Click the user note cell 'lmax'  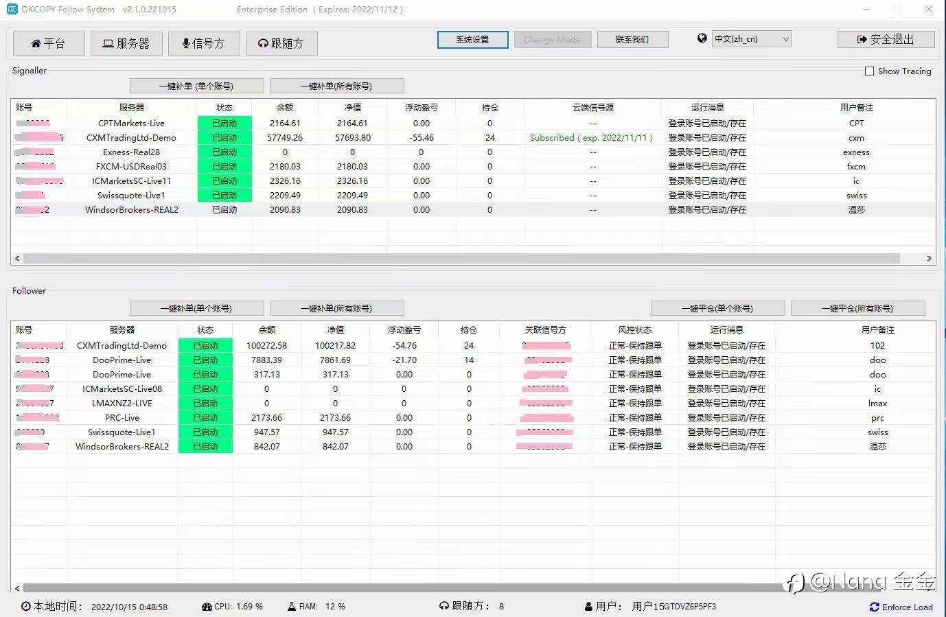coord(877,404)
